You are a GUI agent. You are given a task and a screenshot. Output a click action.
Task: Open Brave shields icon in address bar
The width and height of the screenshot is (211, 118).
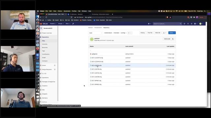[167, 17]
